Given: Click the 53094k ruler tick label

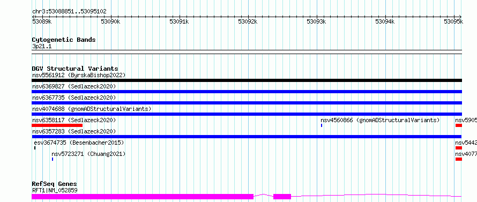Looking at the screenshot, I should [x=385, y=21].
